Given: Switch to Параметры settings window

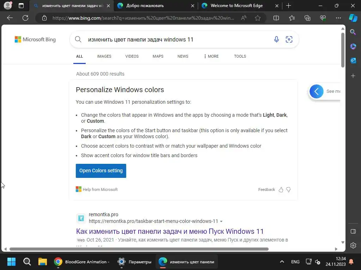Looking at the screenshot, I should 134,262.
